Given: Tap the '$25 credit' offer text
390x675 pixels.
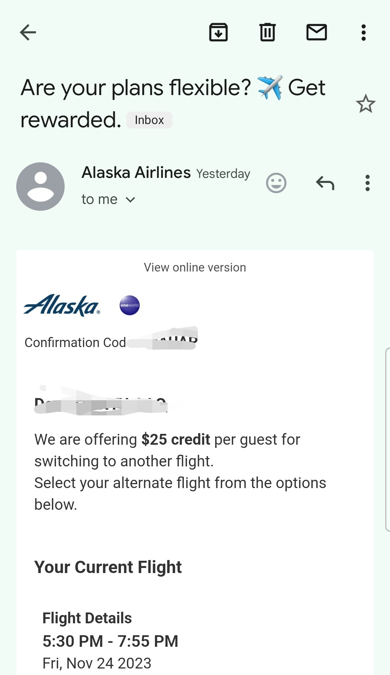Looking at the screenshot, I should pos(175,440).
